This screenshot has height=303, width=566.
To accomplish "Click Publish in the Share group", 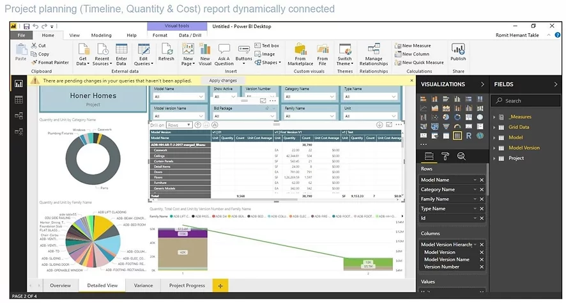I will coord(458,52).
